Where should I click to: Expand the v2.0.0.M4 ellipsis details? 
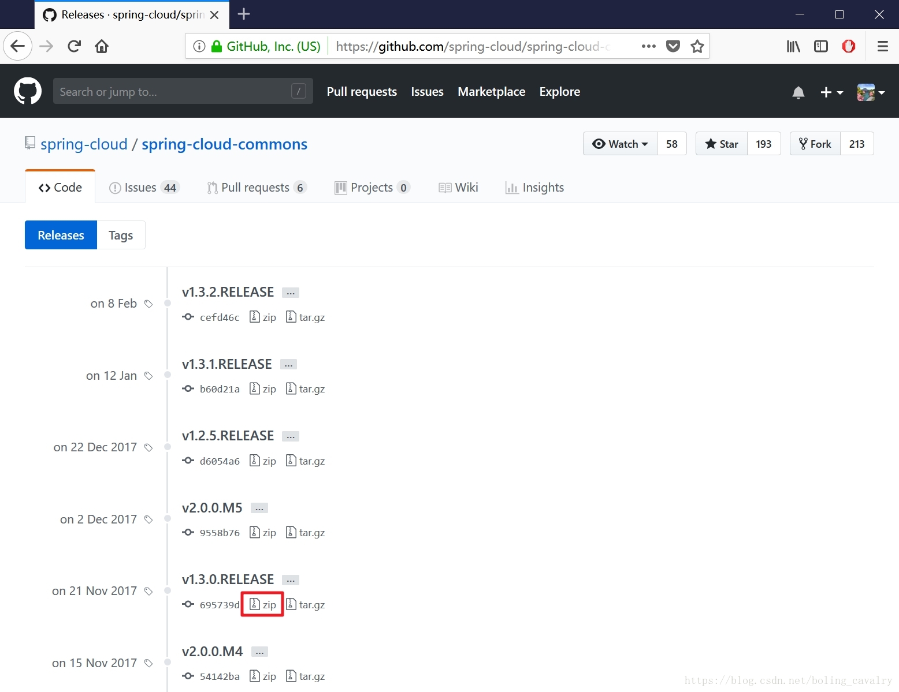pos(260,652)
